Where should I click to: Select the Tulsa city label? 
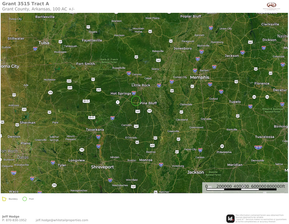(44, 43)
